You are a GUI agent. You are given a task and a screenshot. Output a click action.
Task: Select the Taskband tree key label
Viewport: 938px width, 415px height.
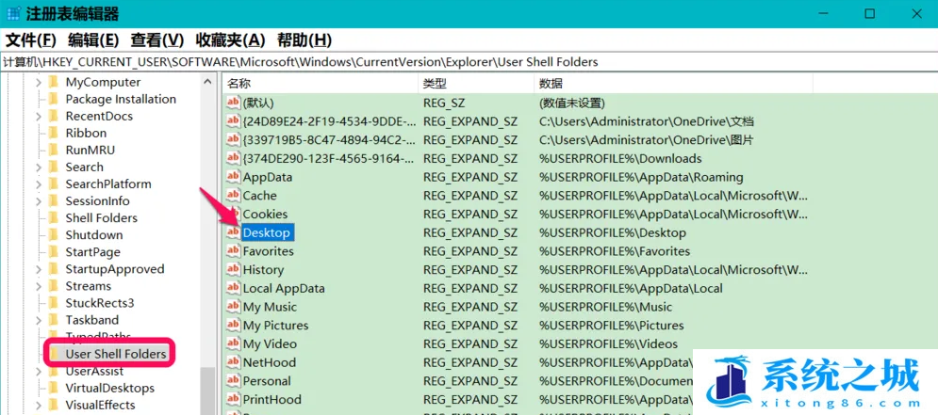click(x=92, y=320)
